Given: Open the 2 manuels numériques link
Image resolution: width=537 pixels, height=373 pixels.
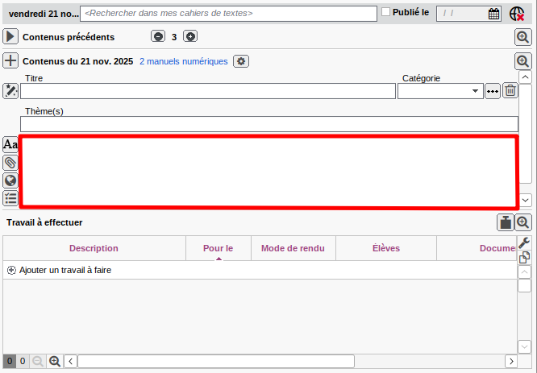Looking at the screenshot, I should [184, 61].
